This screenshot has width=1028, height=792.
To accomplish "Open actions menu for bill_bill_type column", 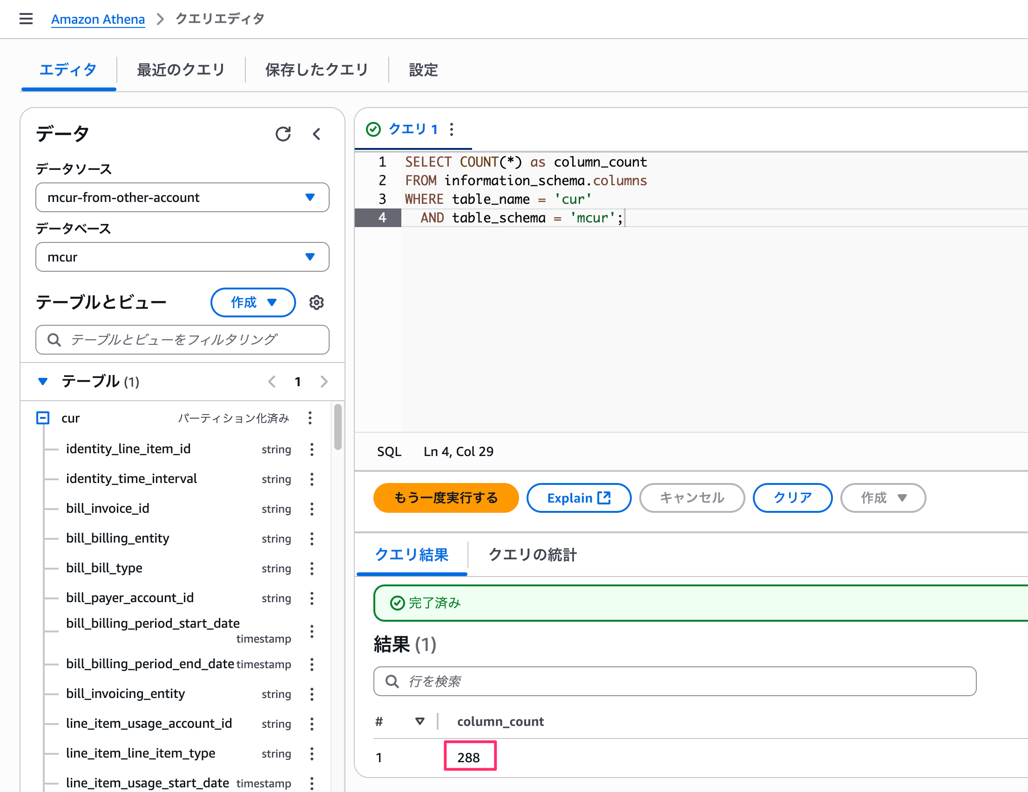I will pos(311,569).
